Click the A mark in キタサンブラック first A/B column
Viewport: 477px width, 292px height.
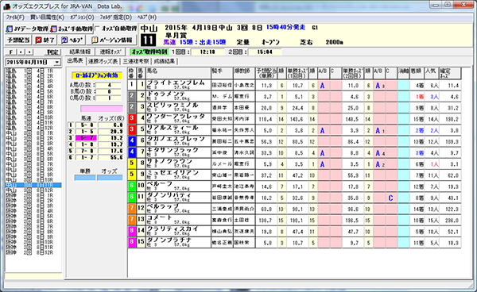coord(322,153)
